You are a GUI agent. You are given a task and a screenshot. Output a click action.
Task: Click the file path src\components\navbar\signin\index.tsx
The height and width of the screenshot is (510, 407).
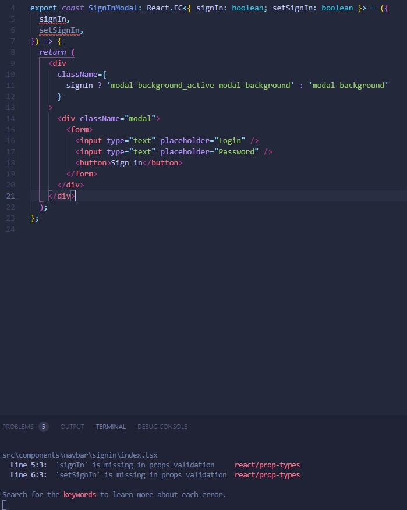(x=80, y=455)
